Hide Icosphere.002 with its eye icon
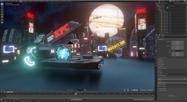Image resolution: width=187 pixels, height=102 pixels. tap(186, 12)
